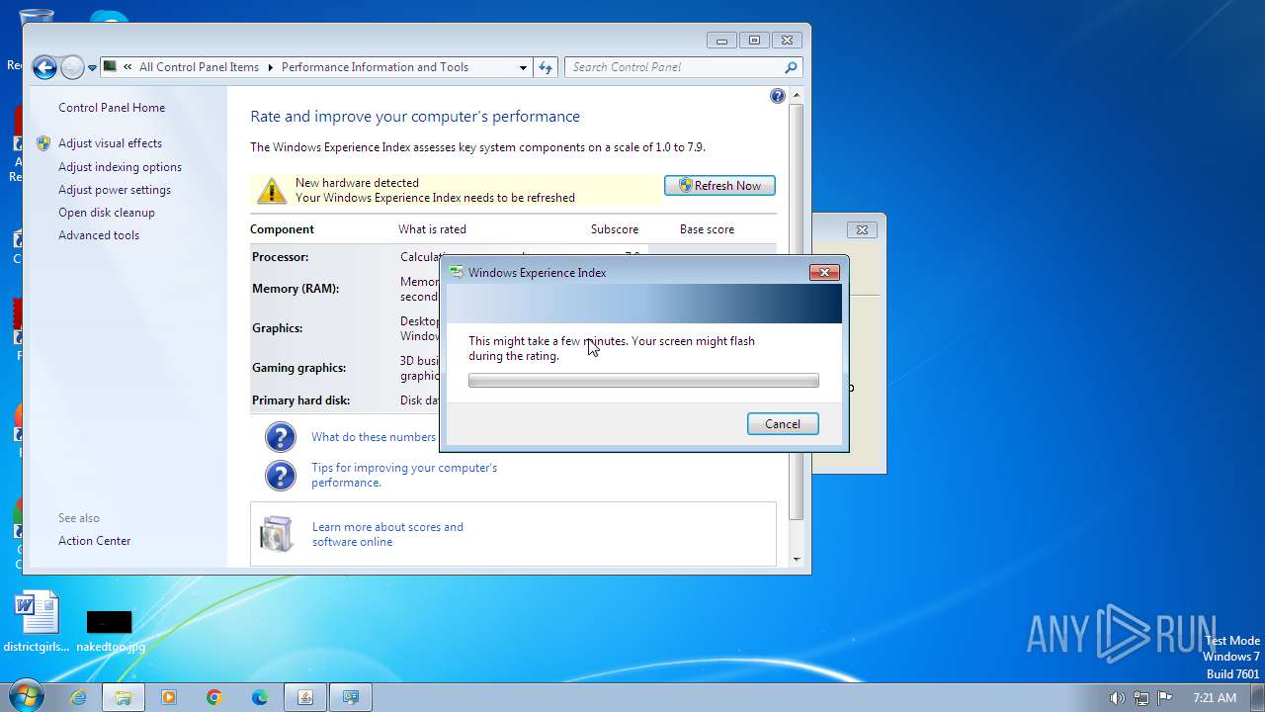Click the forward arrow in Control Panel

(72, 67)
